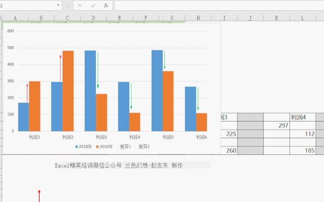This screenshot has width=324, height=202.
Task: Select the 差异2 legend entry
Action: pyautogui.click(x=142, y=147)
